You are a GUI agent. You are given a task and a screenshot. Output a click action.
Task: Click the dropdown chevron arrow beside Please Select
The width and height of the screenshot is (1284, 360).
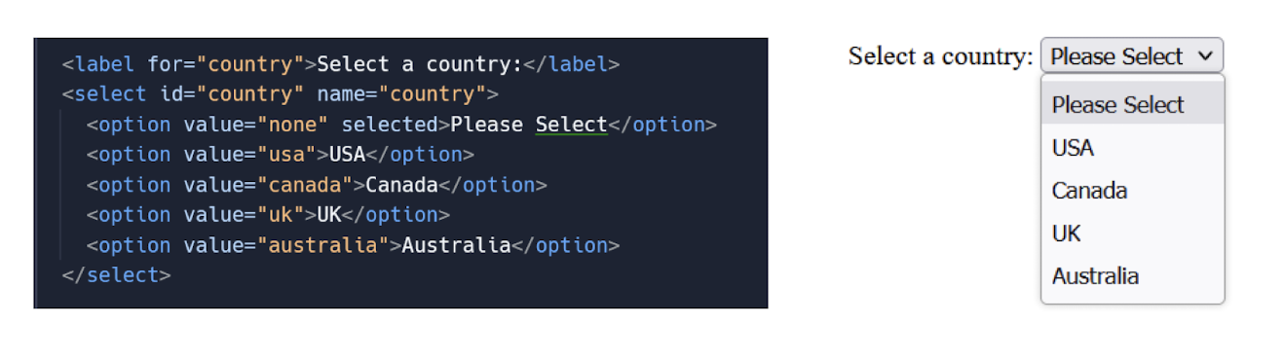coord(1205,56)
